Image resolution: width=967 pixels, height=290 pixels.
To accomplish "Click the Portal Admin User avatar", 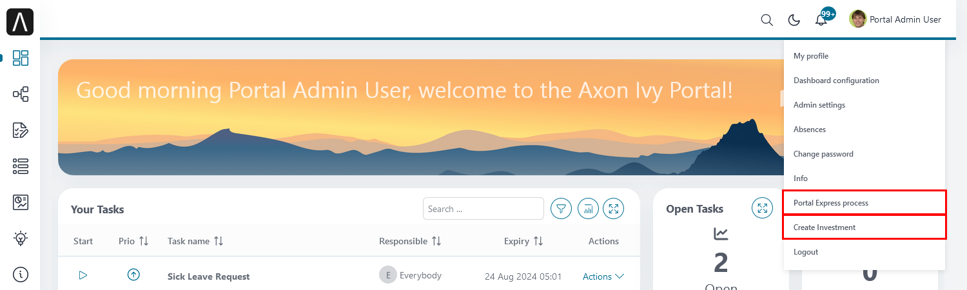I will click(857, 19).
